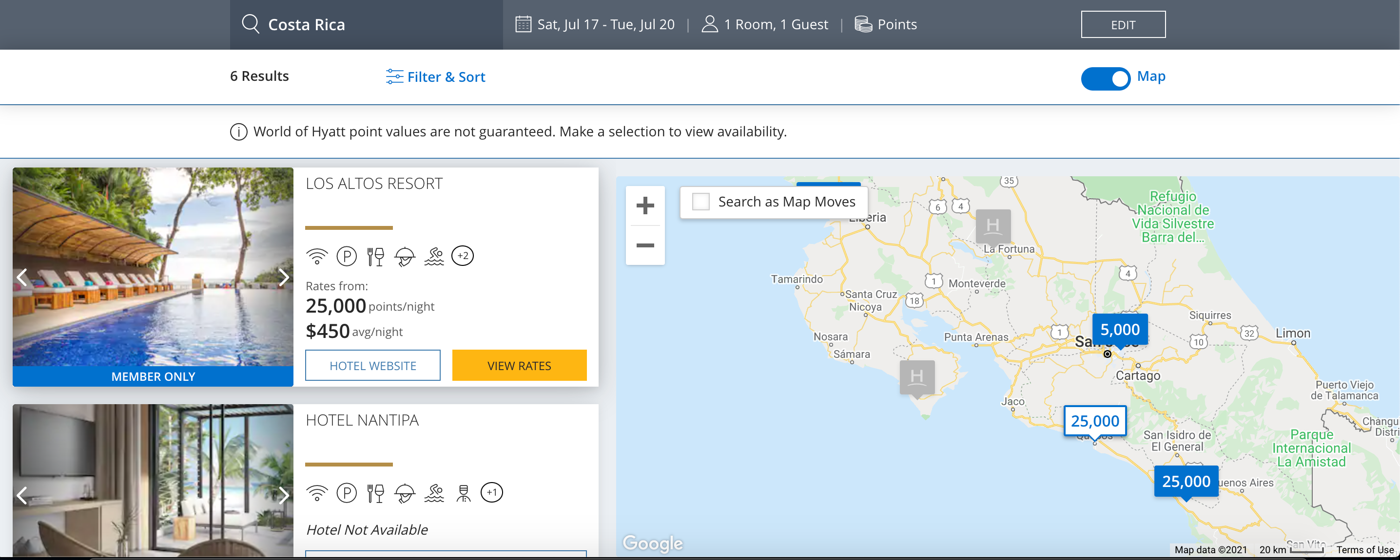Click the Hotel Nantipa parking amenity icon

point(346,493)
